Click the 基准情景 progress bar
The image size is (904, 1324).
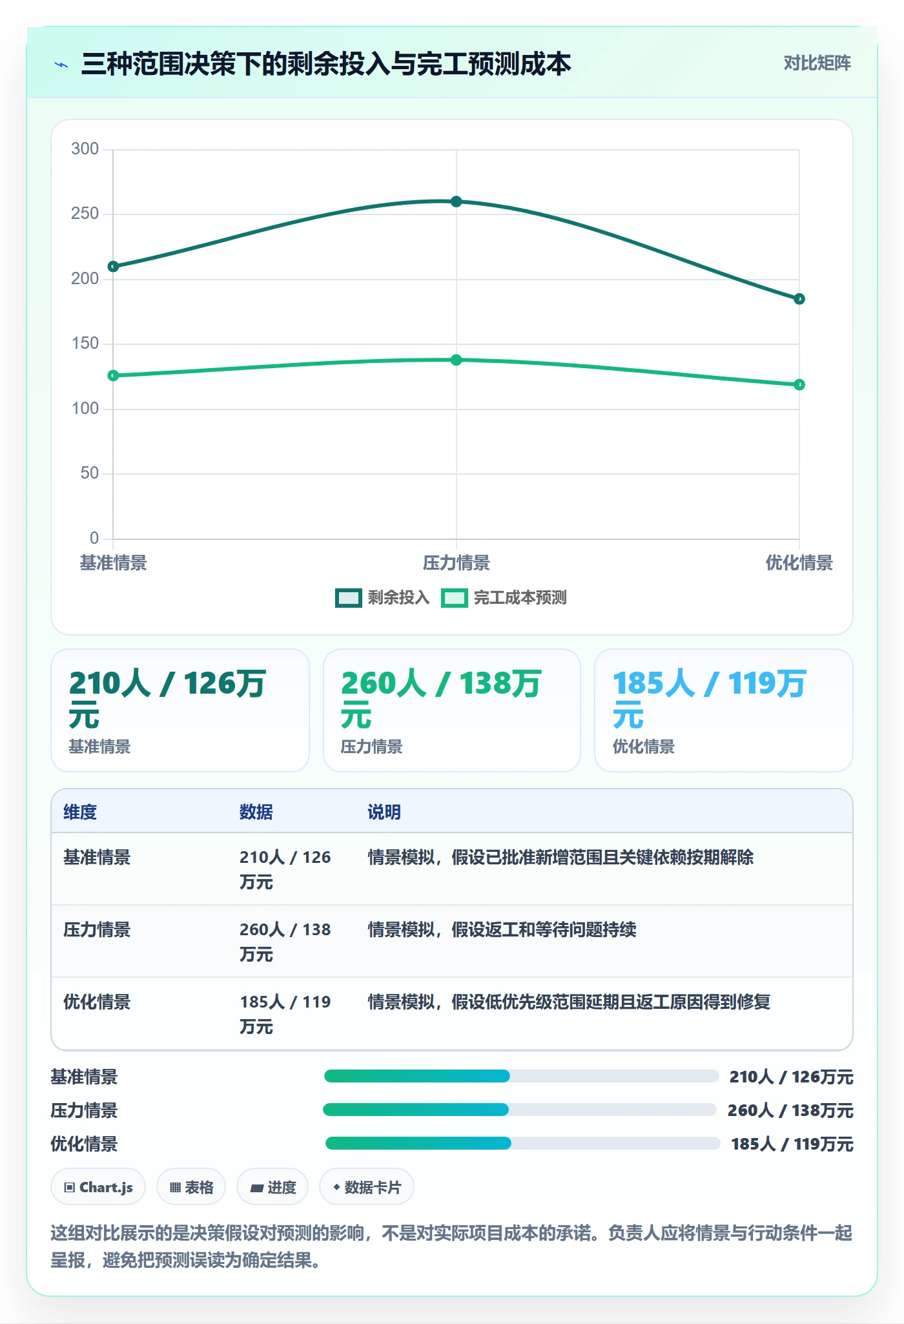point(521,1076)
